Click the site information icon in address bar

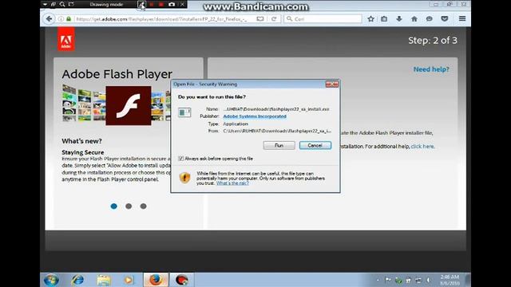point(61,19)
